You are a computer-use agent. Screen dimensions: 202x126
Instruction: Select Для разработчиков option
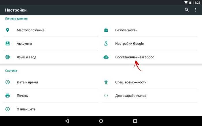click(x=149, y=96)
